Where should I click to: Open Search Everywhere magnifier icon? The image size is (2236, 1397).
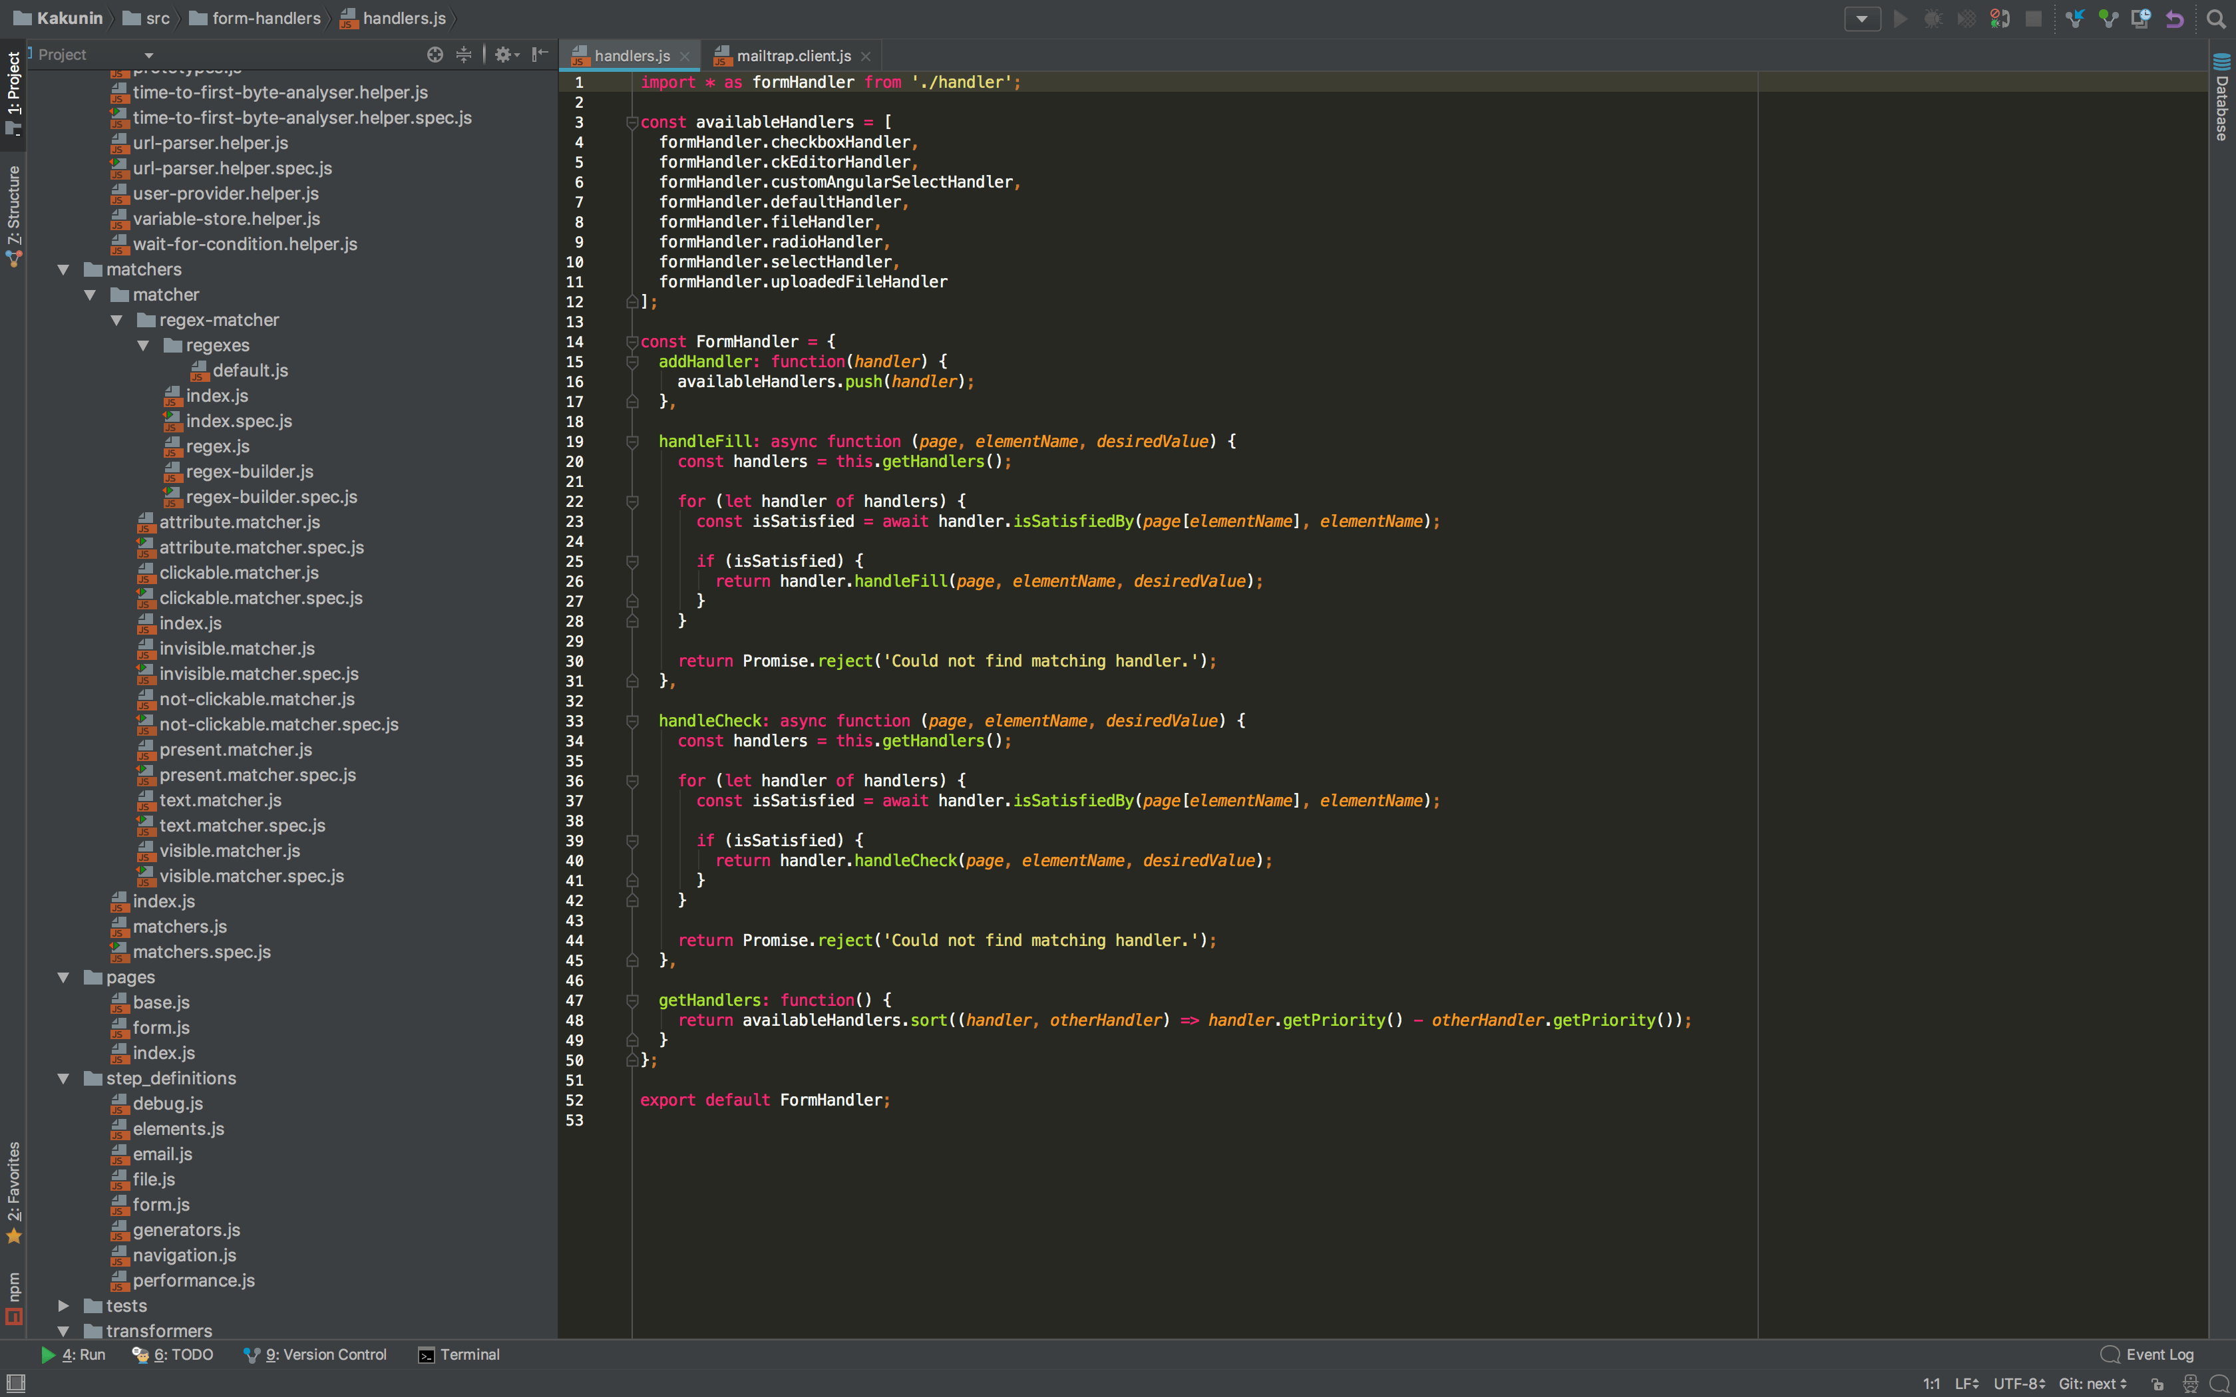point(2215,19)
